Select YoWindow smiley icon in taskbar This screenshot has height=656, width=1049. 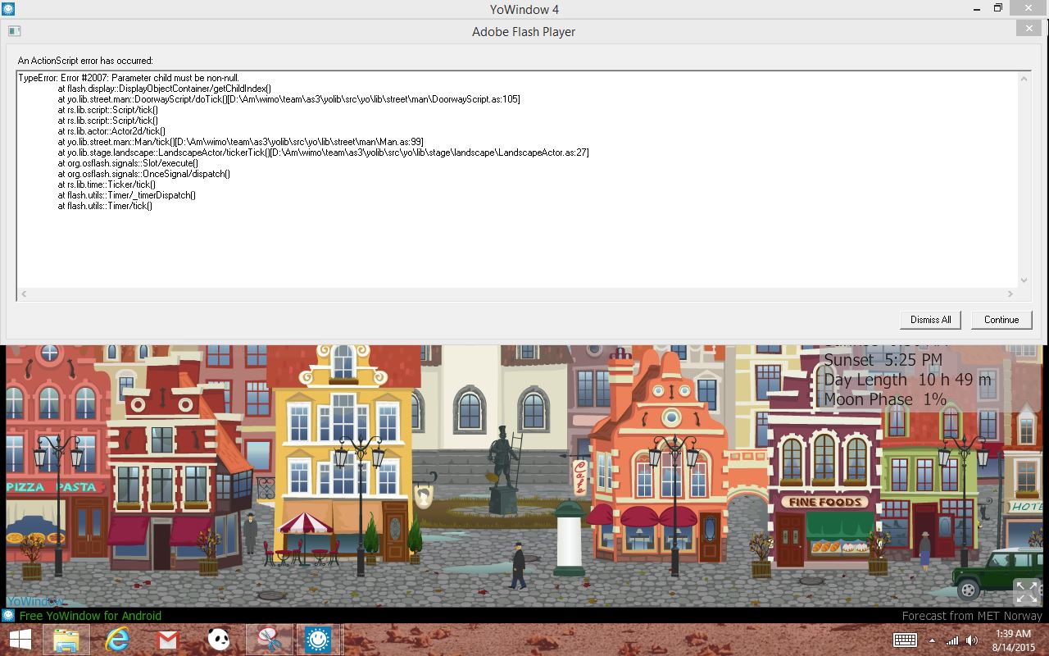click(x=318, y=640)
